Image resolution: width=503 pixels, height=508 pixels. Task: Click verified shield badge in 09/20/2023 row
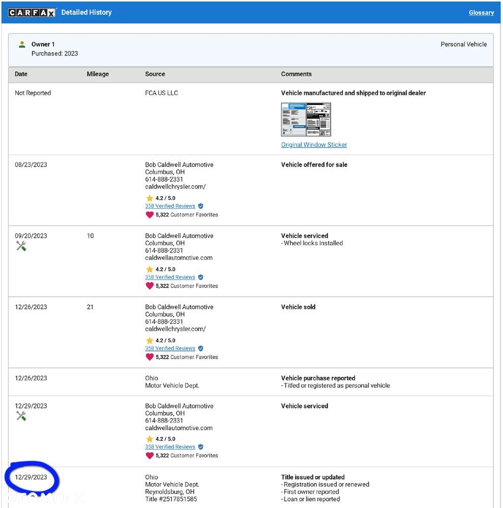(x=201, y=277)
